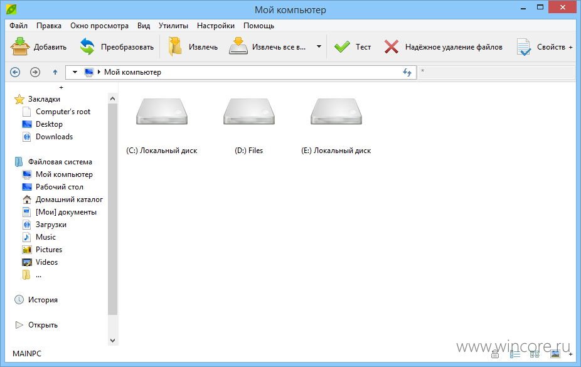The image size is (581, 367).
Task: Click the small plus above the sidebar
Action: [x=61, y=87]
